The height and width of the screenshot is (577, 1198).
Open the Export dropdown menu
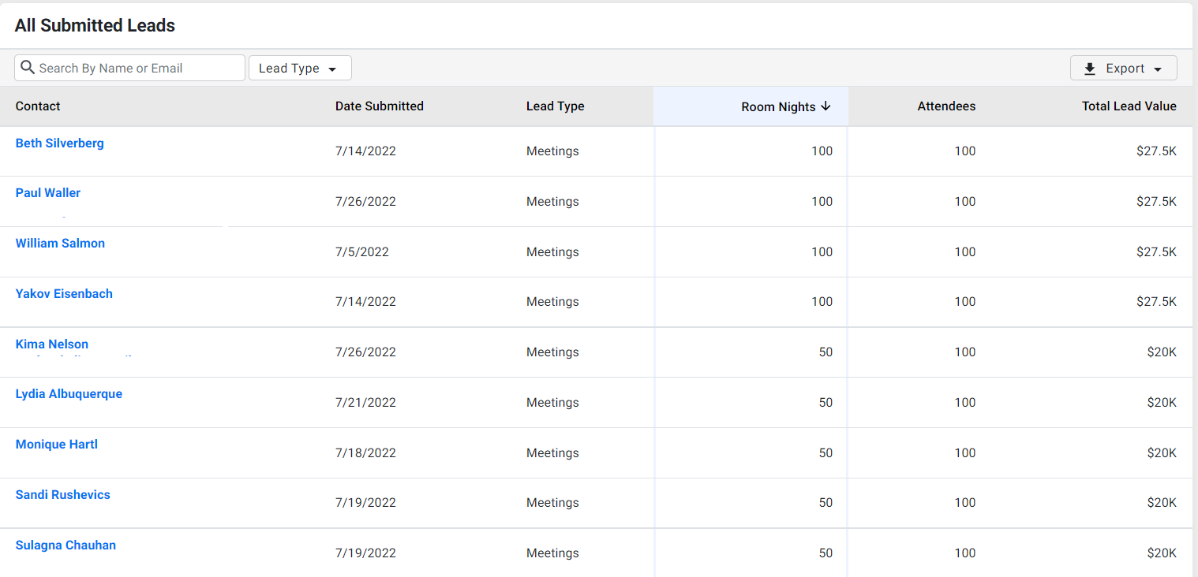click(1123, 69)
